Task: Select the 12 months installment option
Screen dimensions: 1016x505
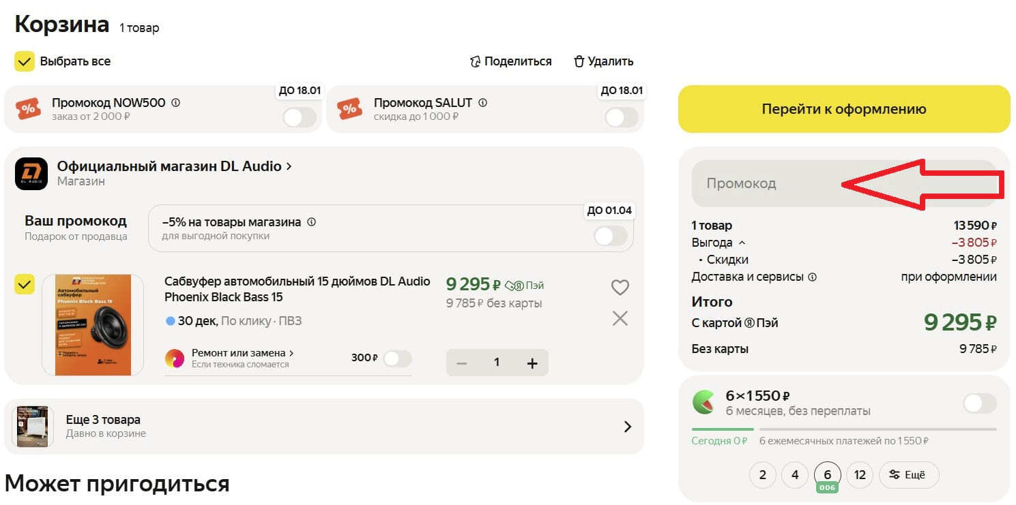Action: [860, 475]
